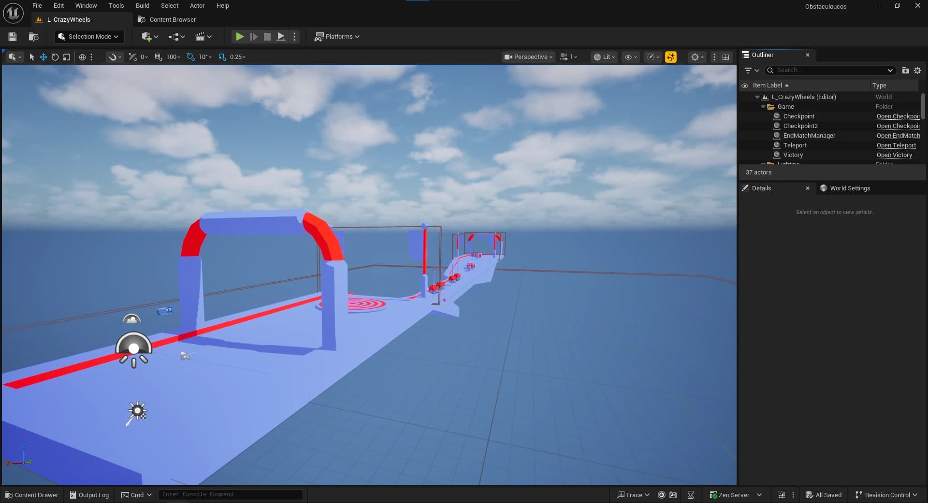Click the Enter Console Command field
This screenshot has height=503, width=928.
point(230,494)
